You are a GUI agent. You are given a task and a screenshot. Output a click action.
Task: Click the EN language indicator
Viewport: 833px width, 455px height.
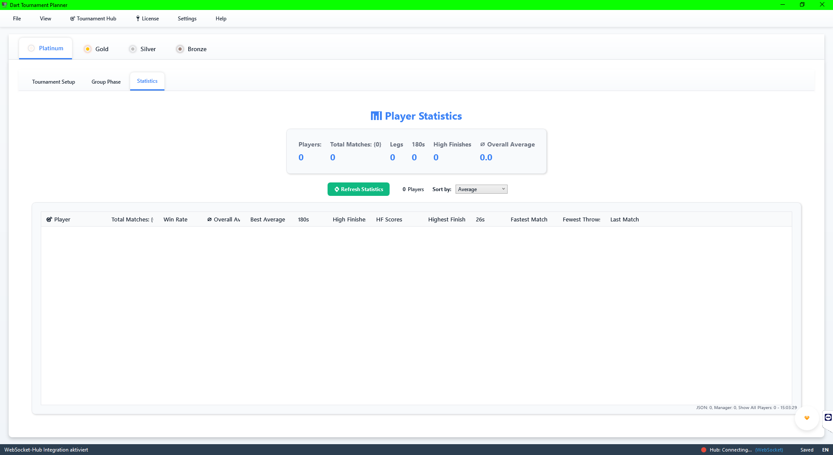[825, 450]
